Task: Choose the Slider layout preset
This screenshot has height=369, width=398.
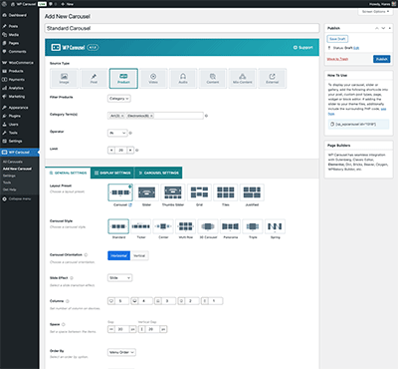Action: coord(146,192)
